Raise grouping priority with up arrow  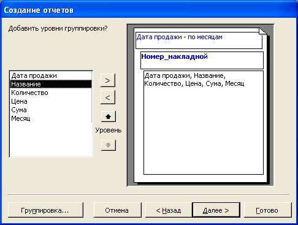109,116
